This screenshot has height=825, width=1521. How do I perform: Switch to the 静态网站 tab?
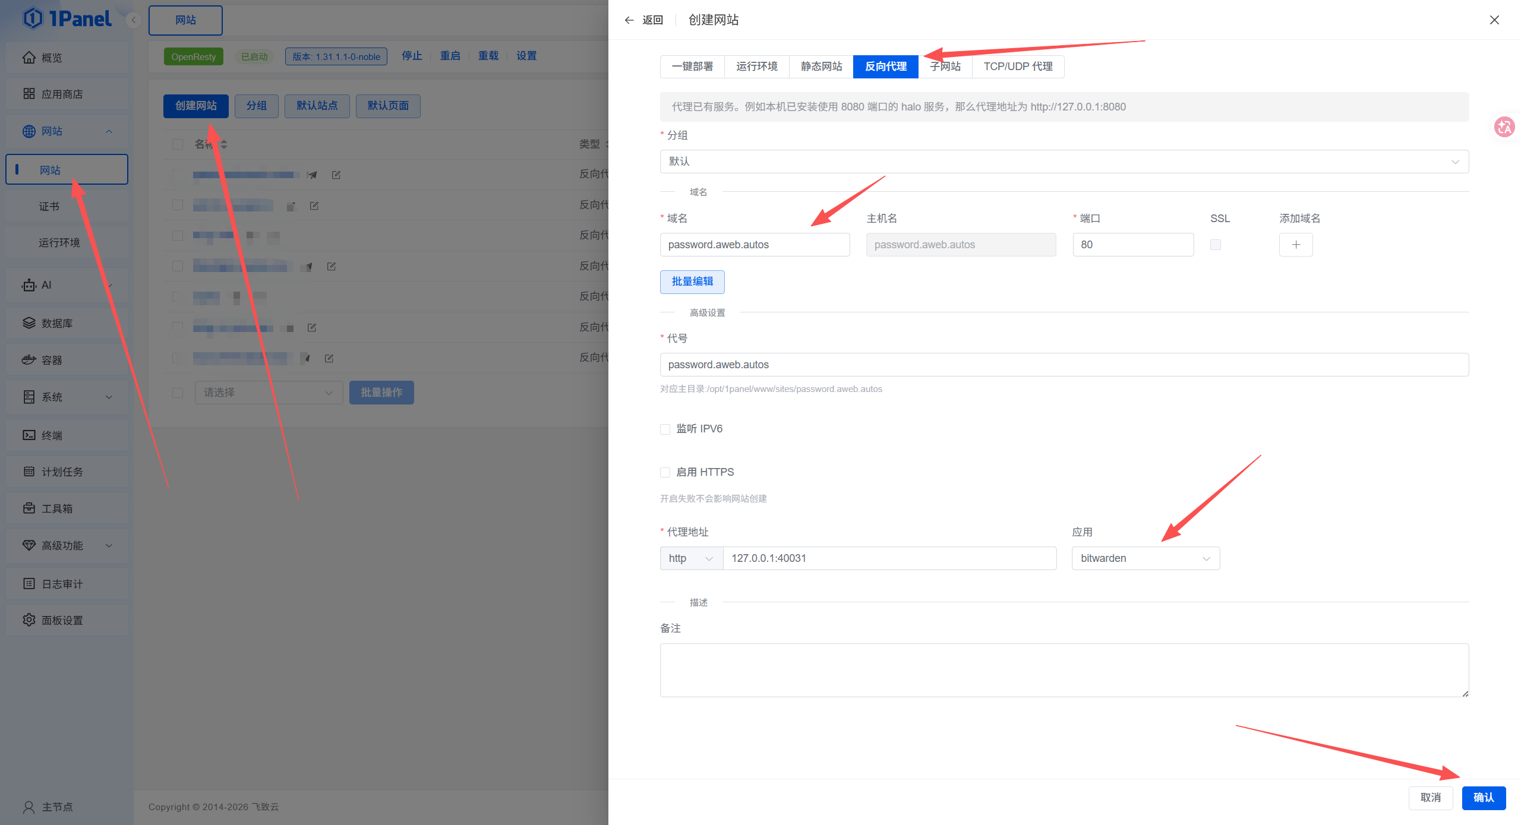coord(821,67)
